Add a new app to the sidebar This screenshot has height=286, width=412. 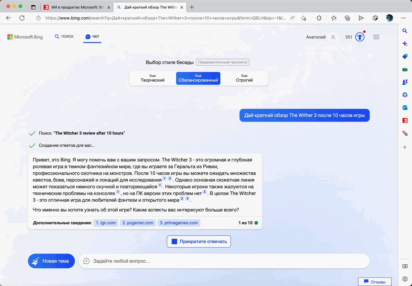point(405,147)
